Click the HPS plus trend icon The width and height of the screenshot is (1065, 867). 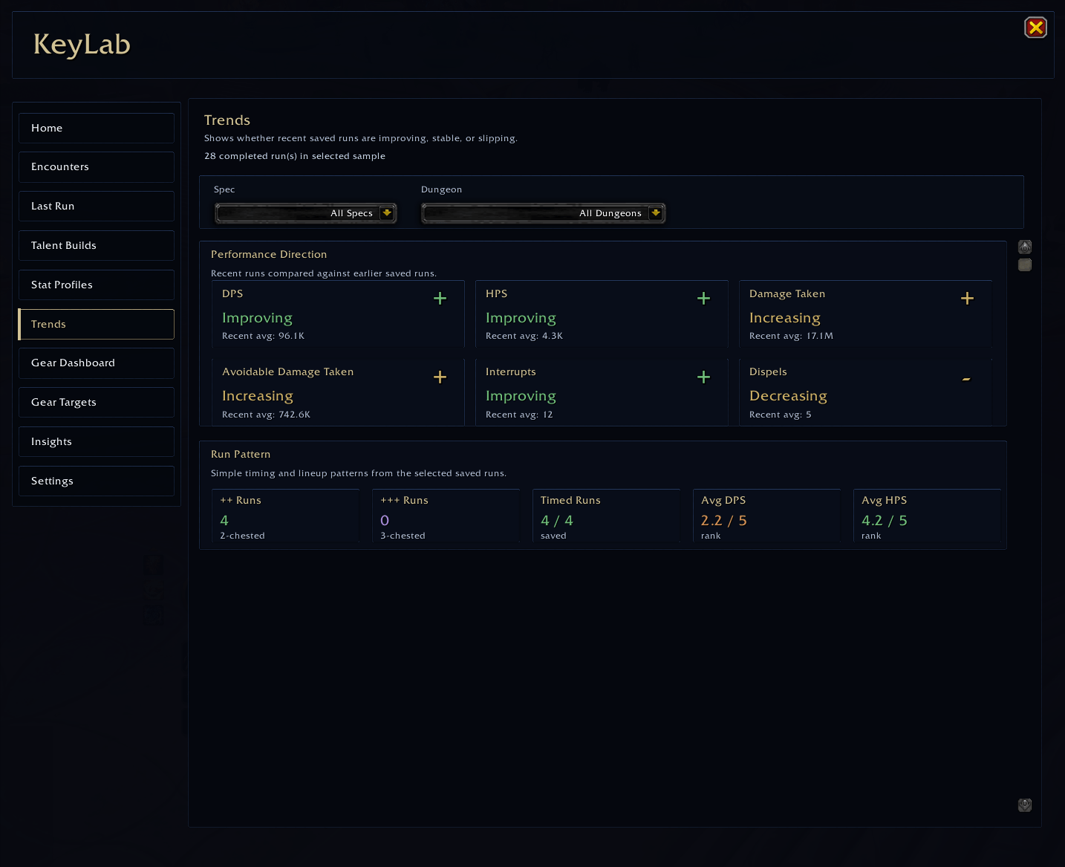[703, 299]
